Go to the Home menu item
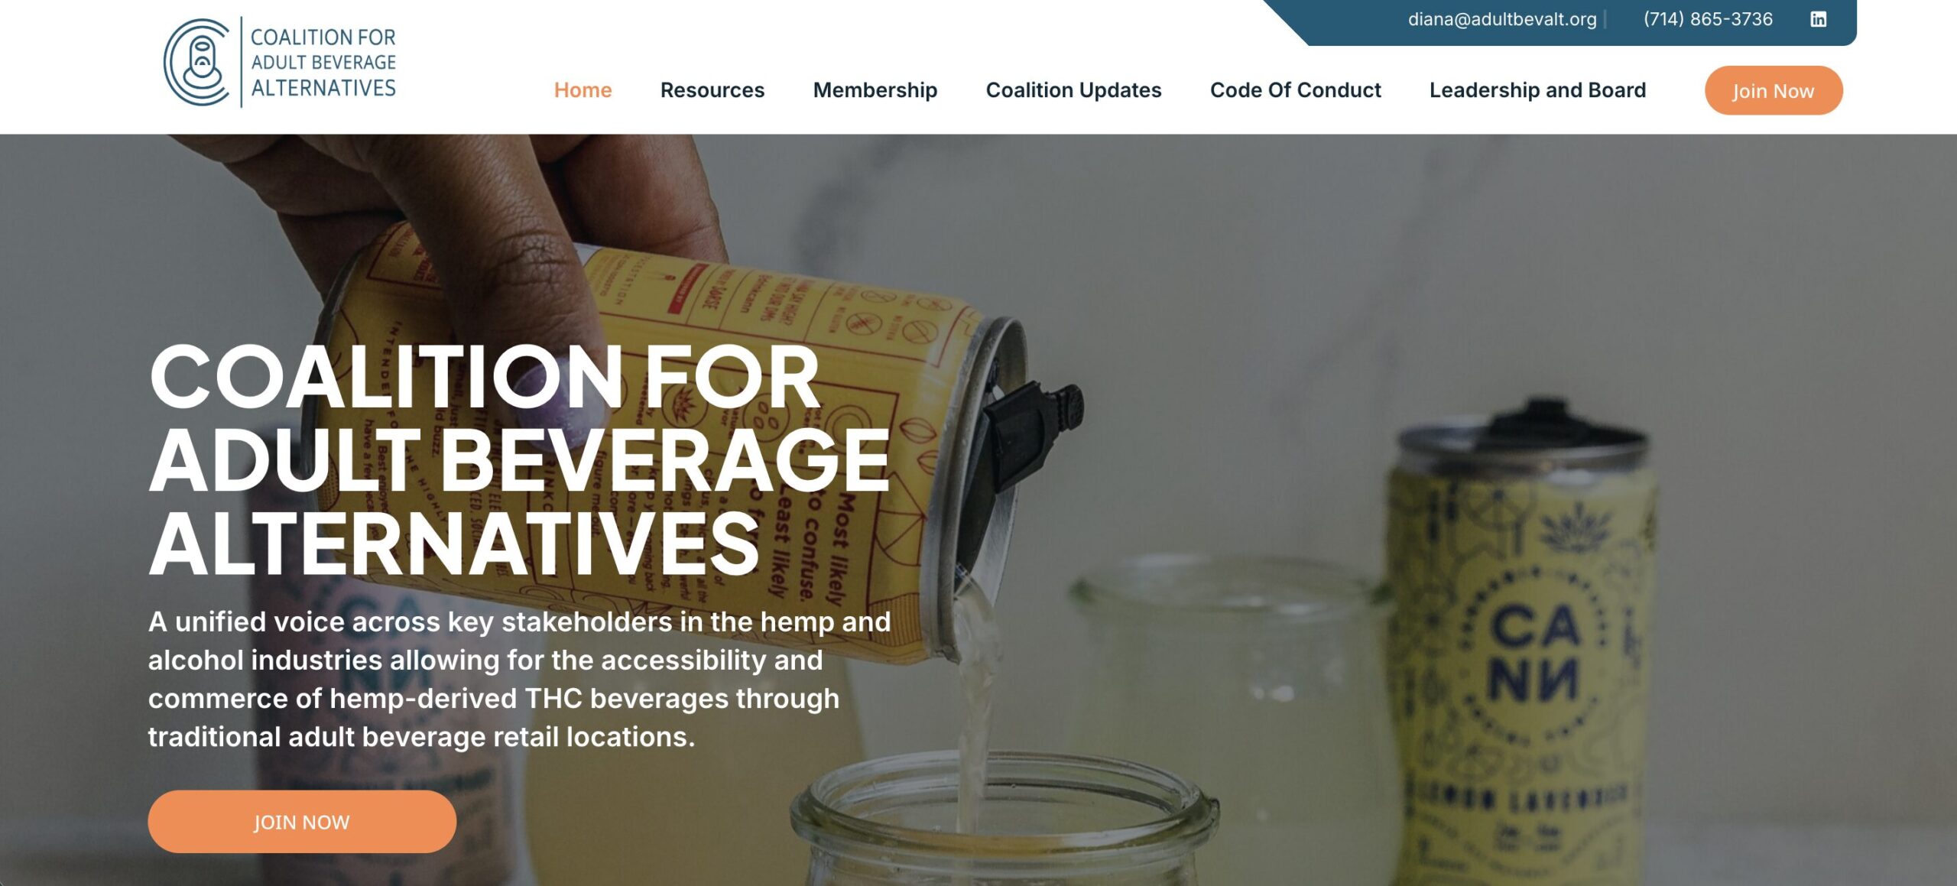The height and width of the screenshot is (886, 1957). (x=583, y=90)
